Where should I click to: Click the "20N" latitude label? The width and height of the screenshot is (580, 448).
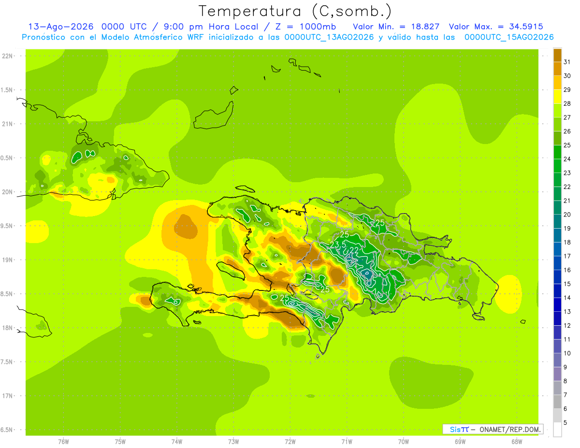tap(7, 192)
